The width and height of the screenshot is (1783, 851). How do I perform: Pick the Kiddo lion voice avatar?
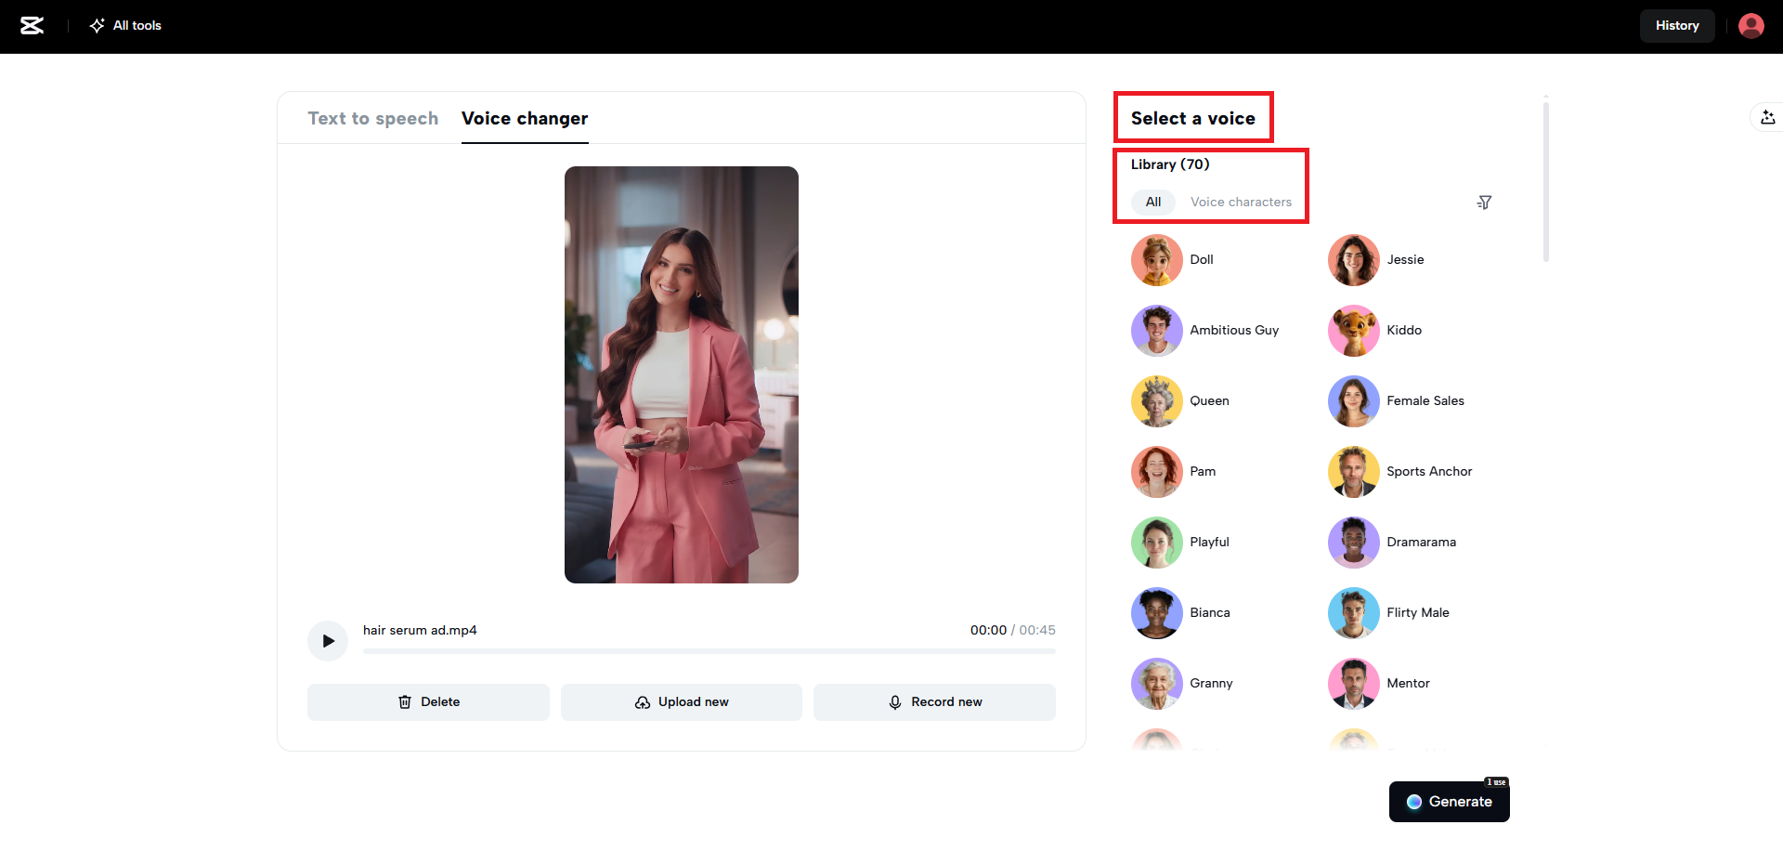pyautogui.click(x=1353, y=330)
